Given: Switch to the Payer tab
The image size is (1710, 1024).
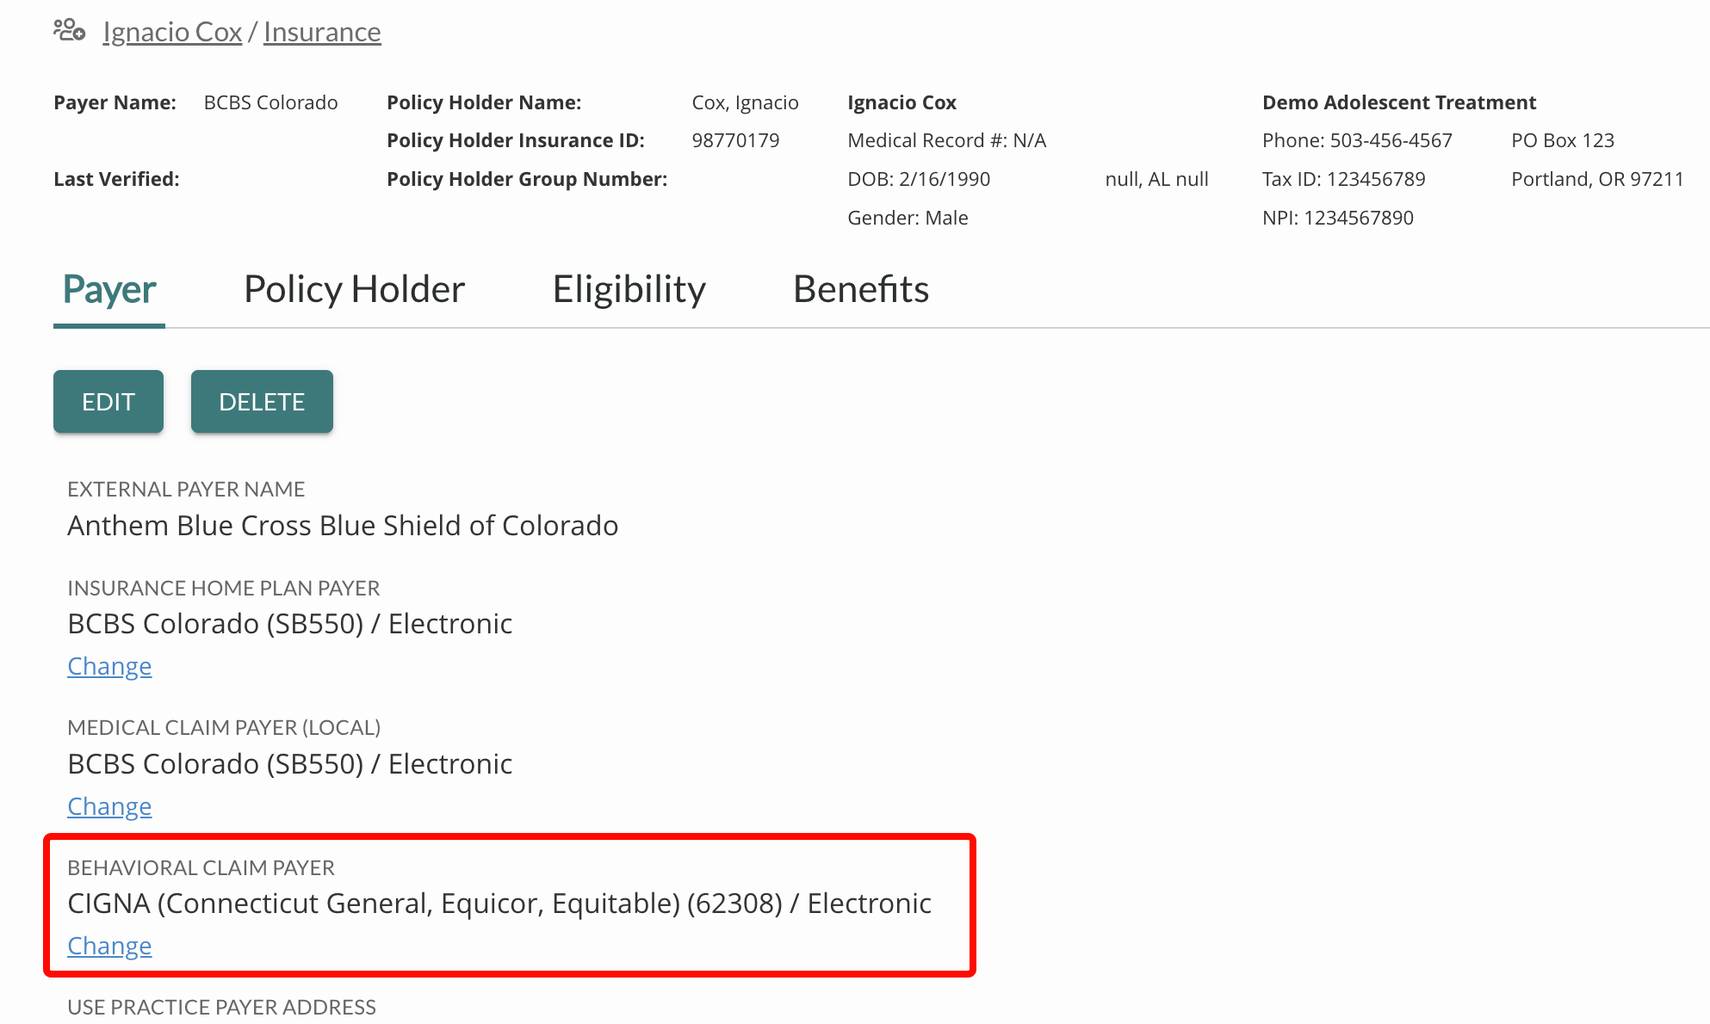Looking at the screenshot, I should [109, 290].
